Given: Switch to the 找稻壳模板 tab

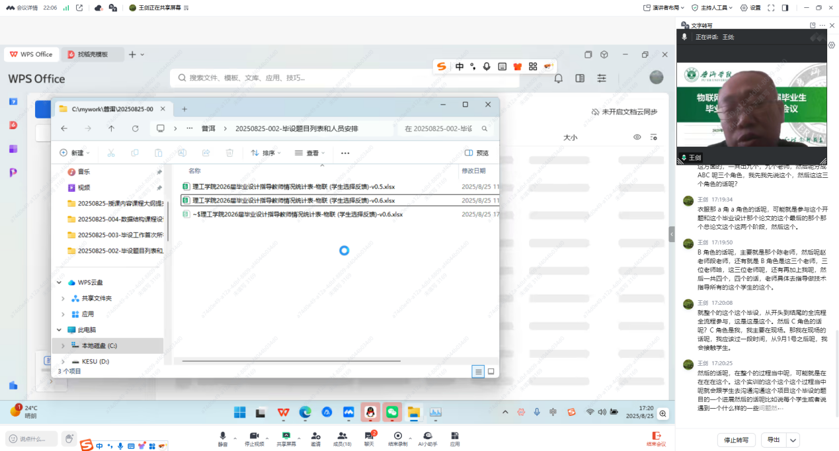Looking at the screenshot, I should click(x=92, y=54).
